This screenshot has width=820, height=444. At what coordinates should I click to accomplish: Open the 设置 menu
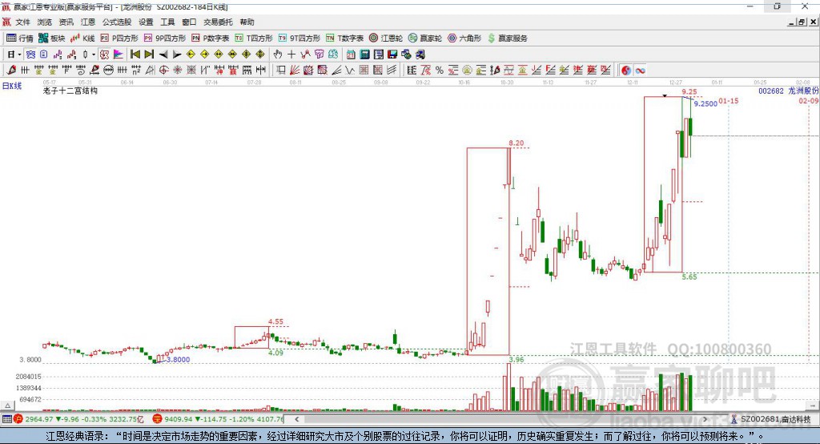(x=146, y=22)
